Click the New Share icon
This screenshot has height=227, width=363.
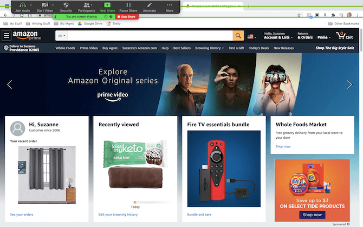[x=107, y=5]
